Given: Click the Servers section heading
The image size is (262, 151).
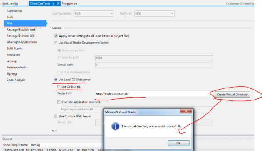Looking at the screenshot, I should click(x=57, y=28).
